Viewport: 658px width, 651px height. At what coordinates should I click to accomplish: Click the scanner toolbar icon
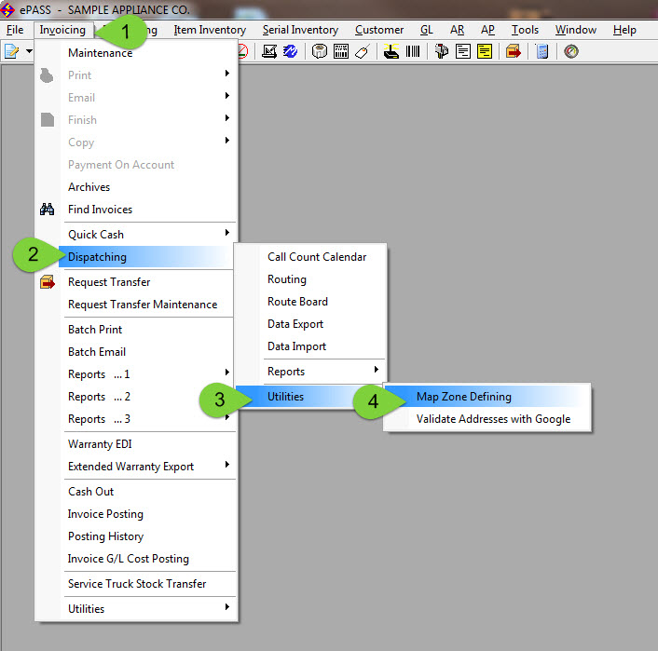coord(391,51)
